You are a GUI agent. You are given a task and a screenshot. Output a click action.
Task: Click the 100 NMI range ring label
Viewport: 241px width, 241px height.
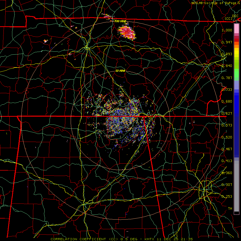click(x=120, y=21)
